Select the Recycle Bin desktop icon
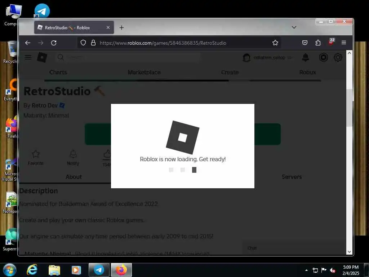Viewport: 369px width, 277px height. click(x=10, y=52)
